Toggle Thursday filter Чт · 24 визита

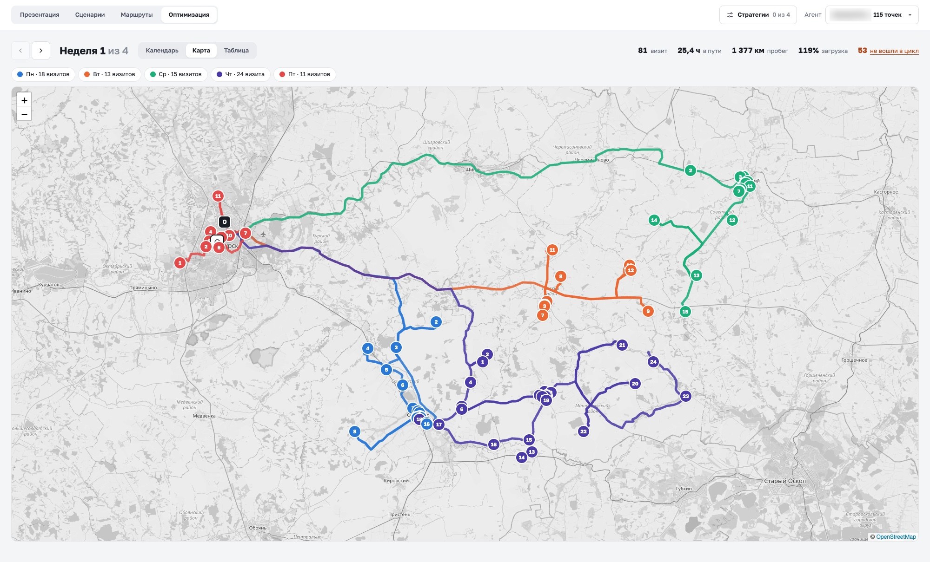[240, 74]
